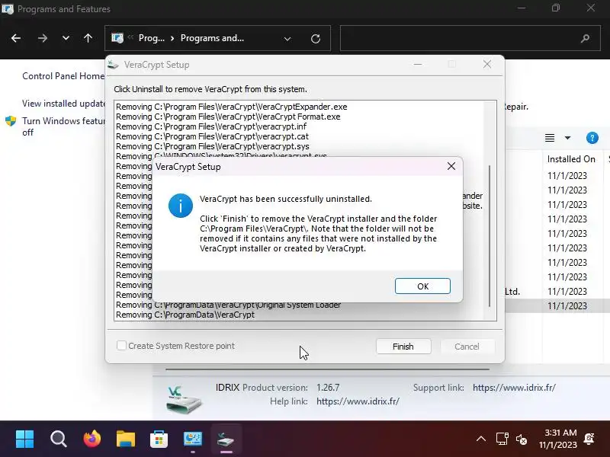Viewport: 610px width, 457px height.
Task: Click the blue information icon in dialog
Action: point(181,206)
